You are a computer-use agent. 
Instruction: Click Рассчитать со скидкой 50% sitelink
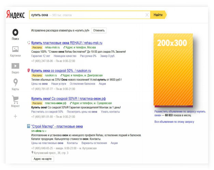click(x=47, y=112)
